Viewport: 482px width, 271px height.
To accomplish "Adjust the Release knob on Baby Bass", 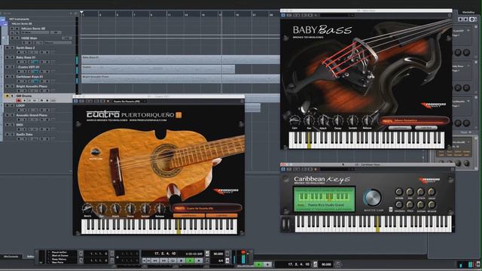I will [367, 120].
